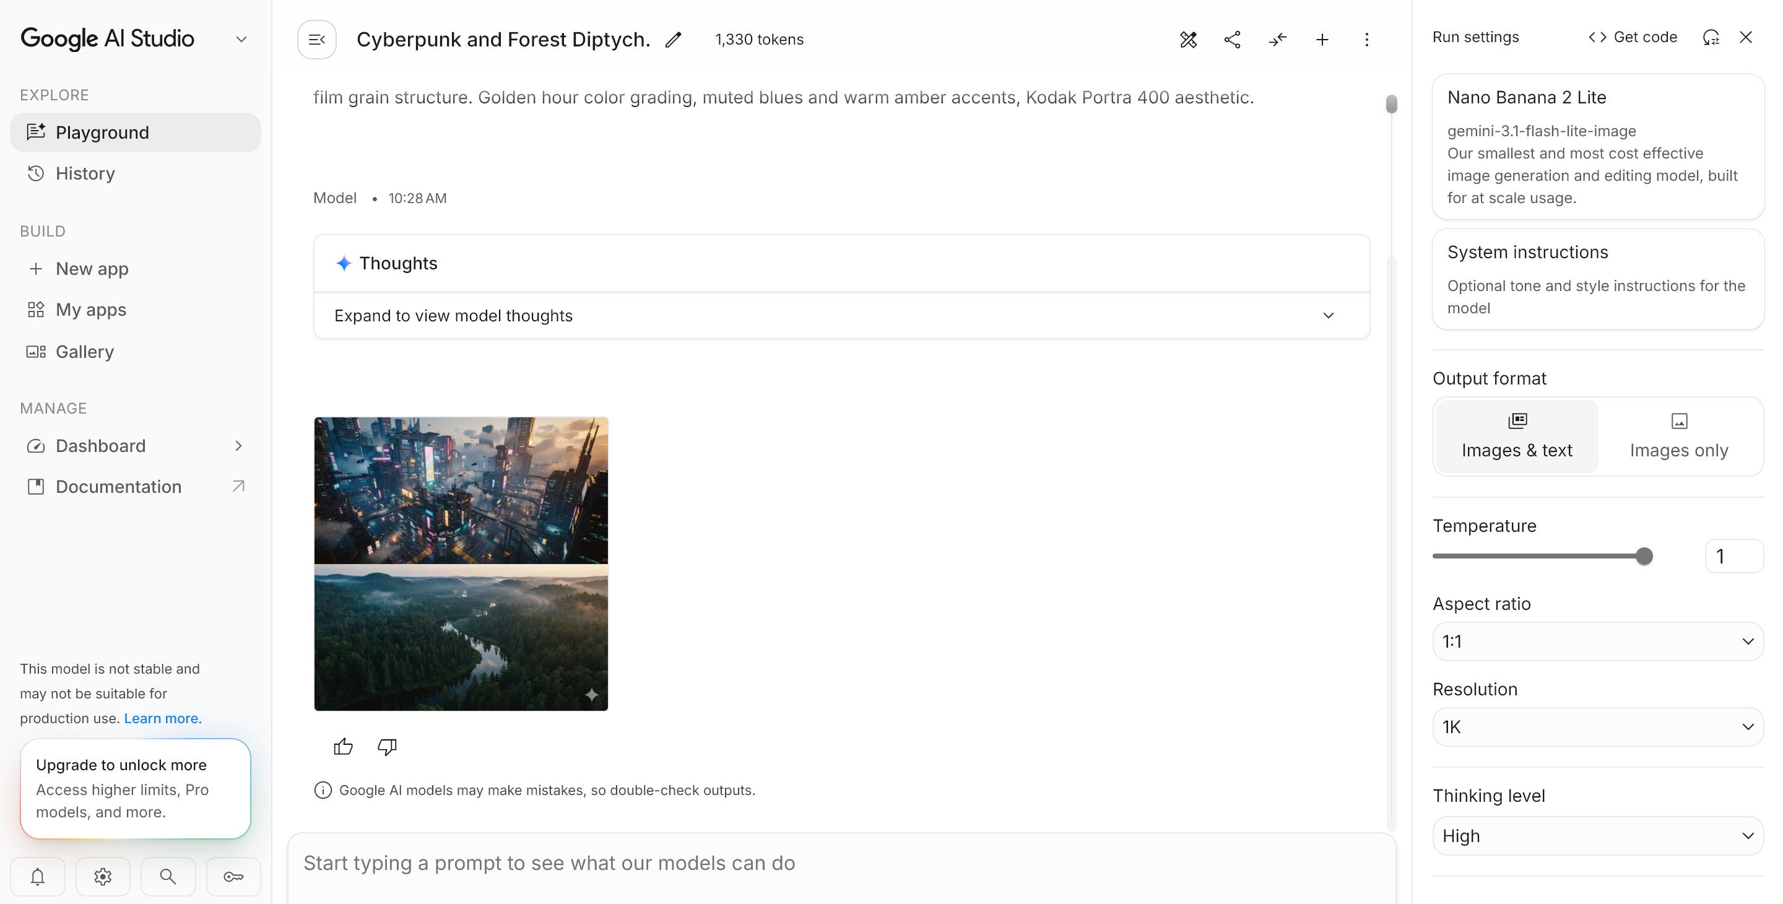Click the prompt input field
Viewport: 1783px width, 904px height.
point(841,863)
